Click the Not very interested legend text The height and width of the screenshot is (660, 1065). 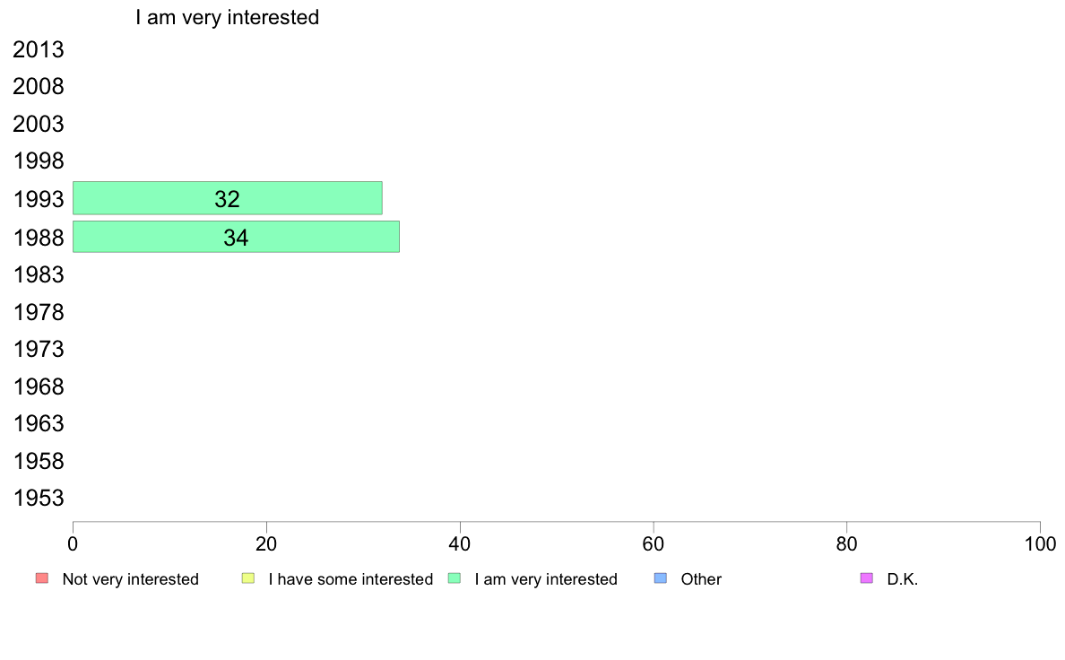(x=130, y=579)
